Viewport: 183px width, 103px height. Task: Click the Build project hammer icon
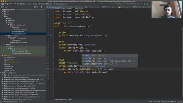point(110,4)
